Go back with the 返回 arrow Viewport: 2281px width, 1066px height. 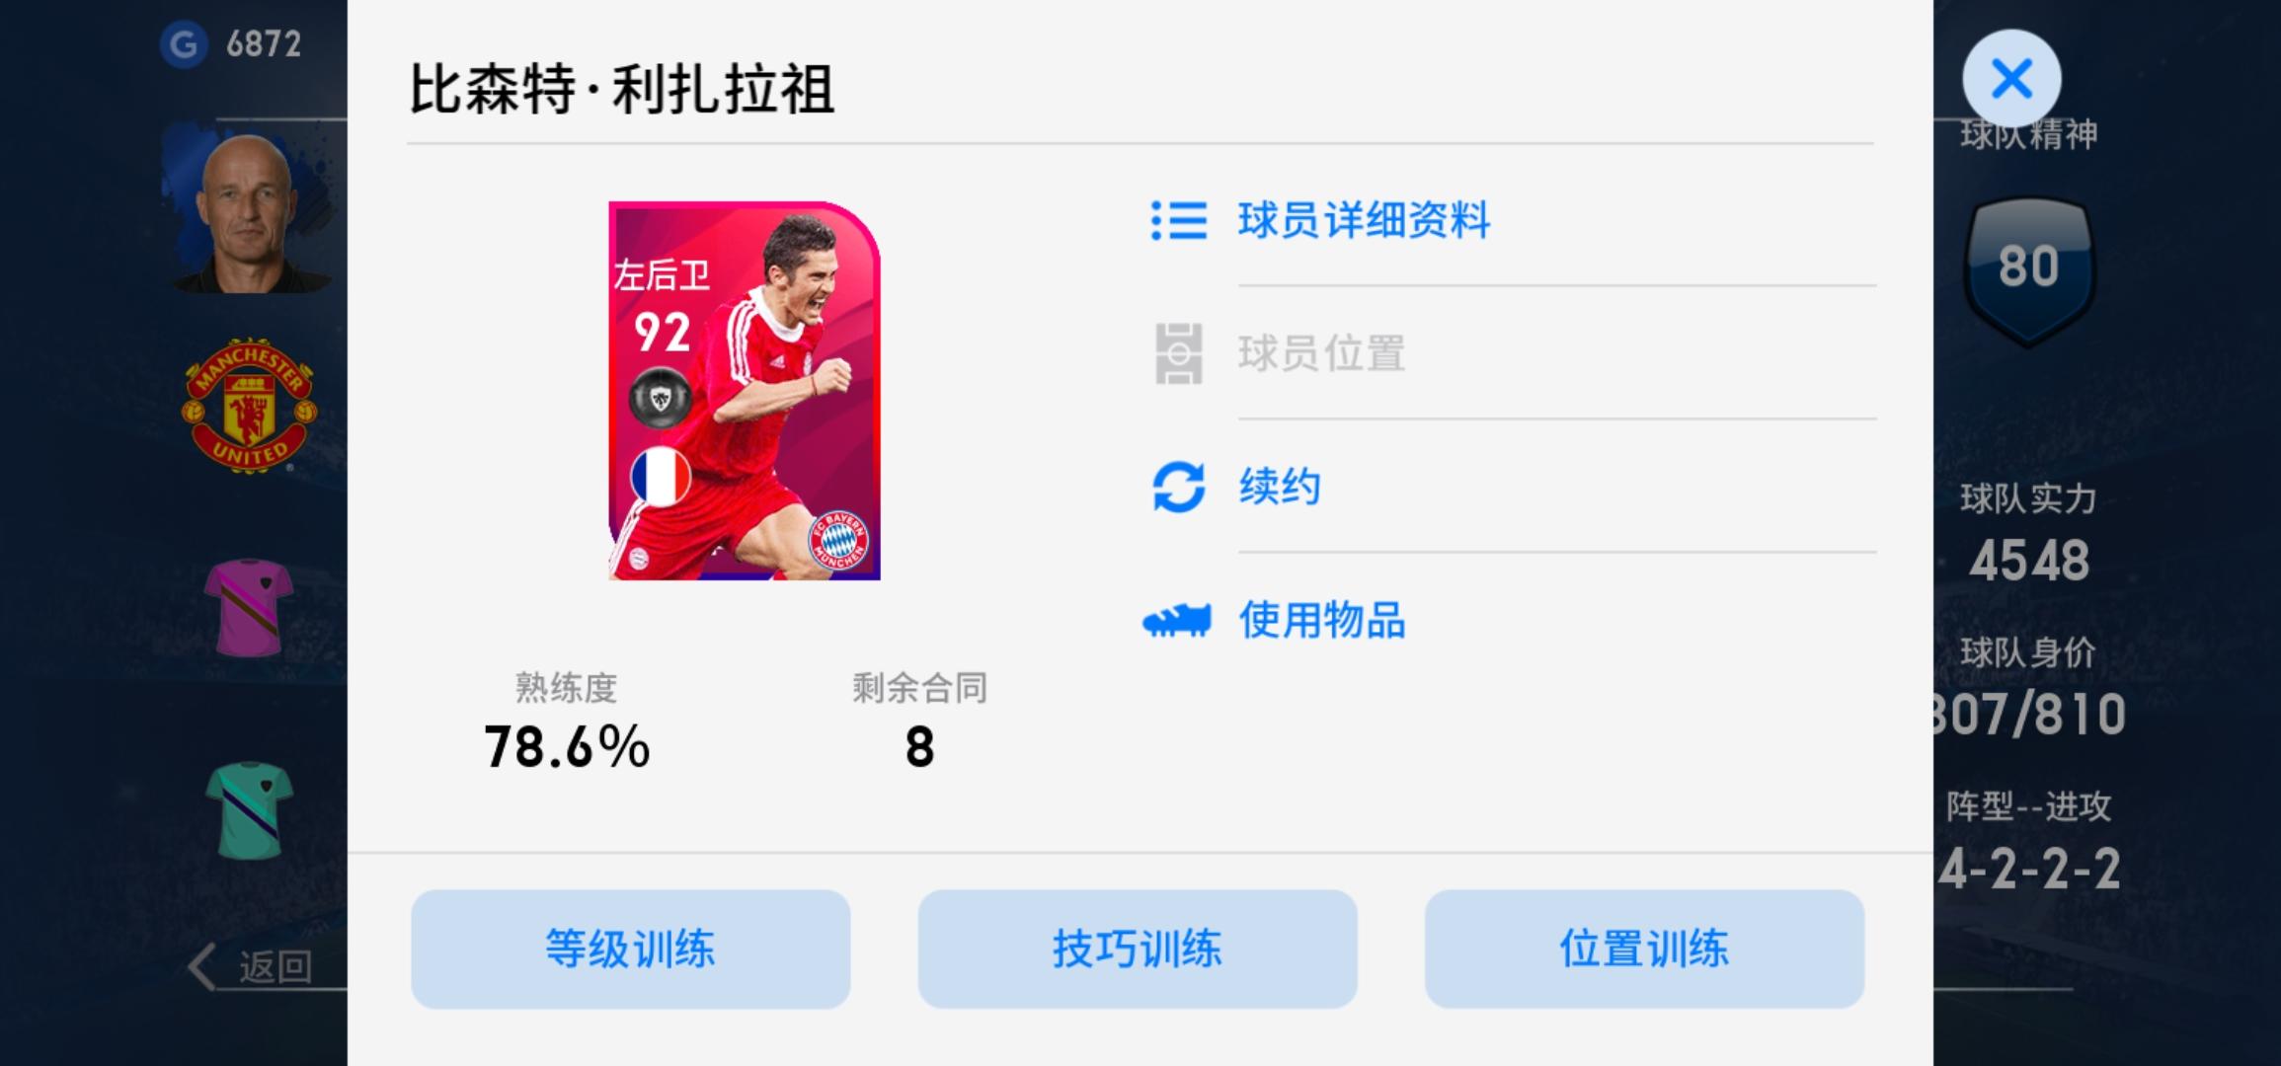[251, 966]
